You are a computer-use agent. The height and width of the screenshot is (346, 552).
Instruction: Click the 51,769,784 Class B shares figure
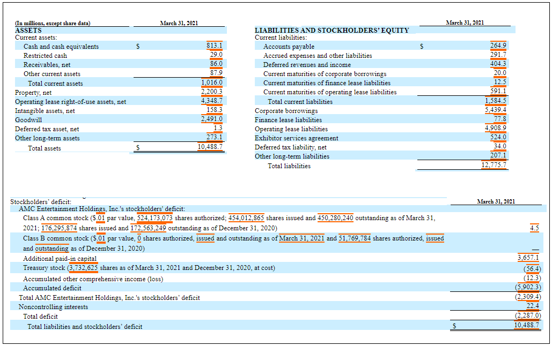[355, 239]
